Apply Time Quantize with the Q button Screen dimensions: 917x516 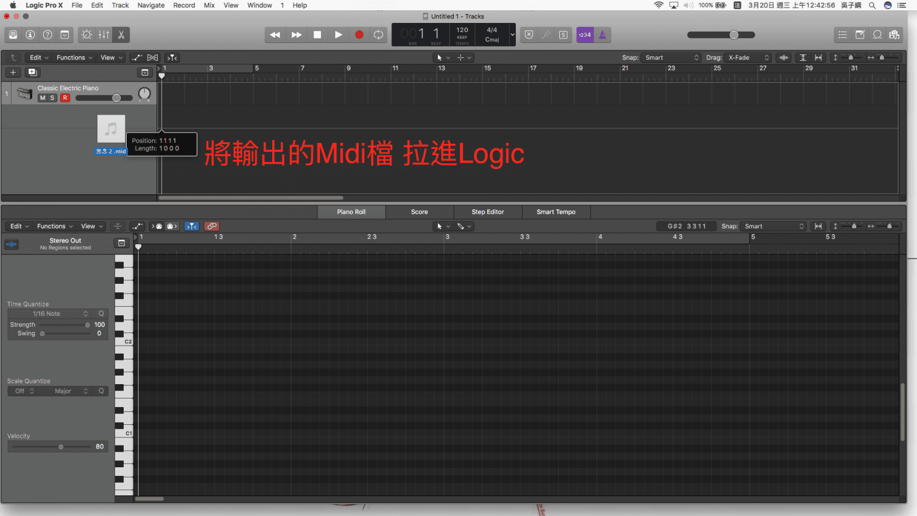tap(101, 314)
